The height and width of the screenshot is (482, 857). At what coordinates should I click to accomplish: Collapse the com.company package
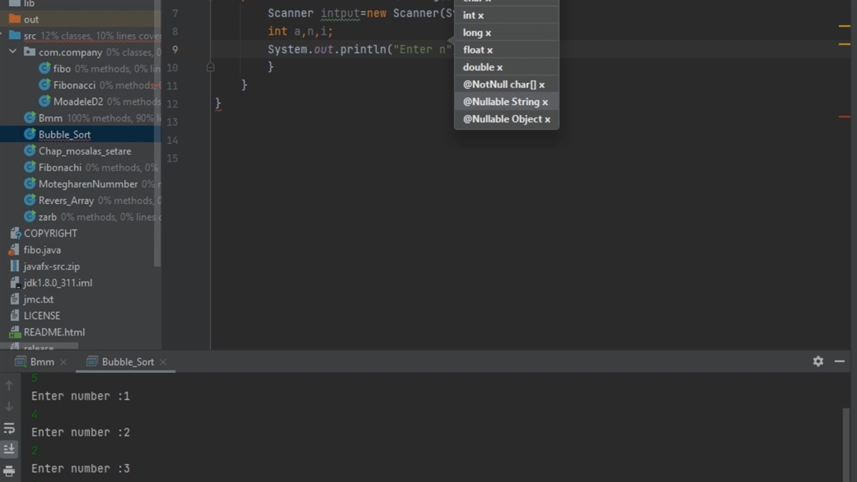[x=13, y=52]
